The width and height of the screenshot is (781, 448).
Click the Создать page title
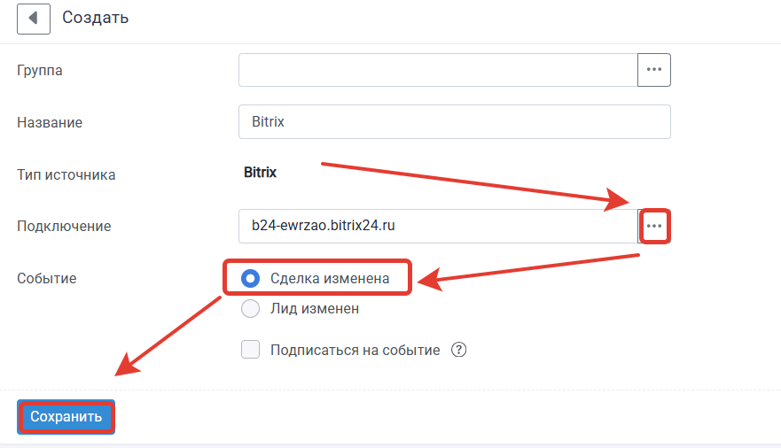coord(95,18)
